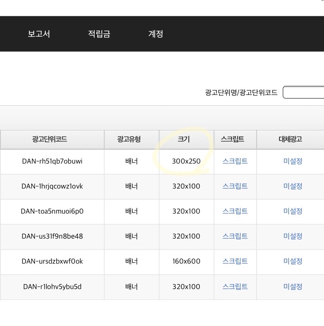
Task: Open the 적립금 menu
Action: point(99,34)
